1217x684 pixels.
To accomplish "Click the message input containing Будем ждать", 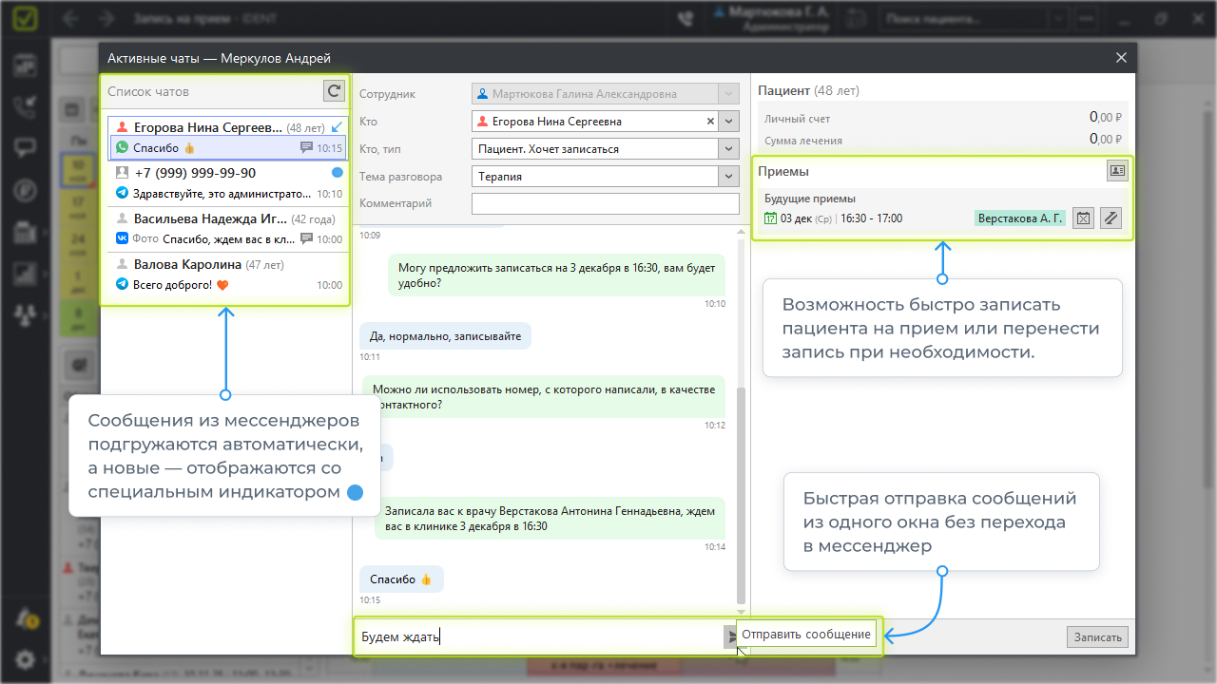I will (x=537, y=636).
